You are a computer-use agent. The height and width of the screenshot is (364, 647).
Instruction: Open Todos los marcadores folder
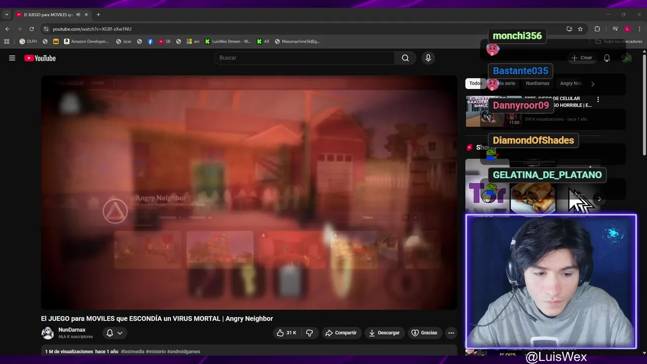point(619,41)
